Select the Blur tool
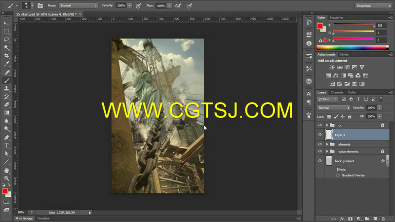The width and height of the screenshot is (395, 222). [x=6, y=121]
